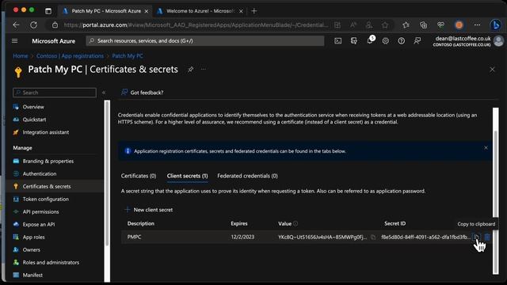Select Certificates & secrets menu item
The width and height of the screenshot is (507, 285).
tap(55, 187)
